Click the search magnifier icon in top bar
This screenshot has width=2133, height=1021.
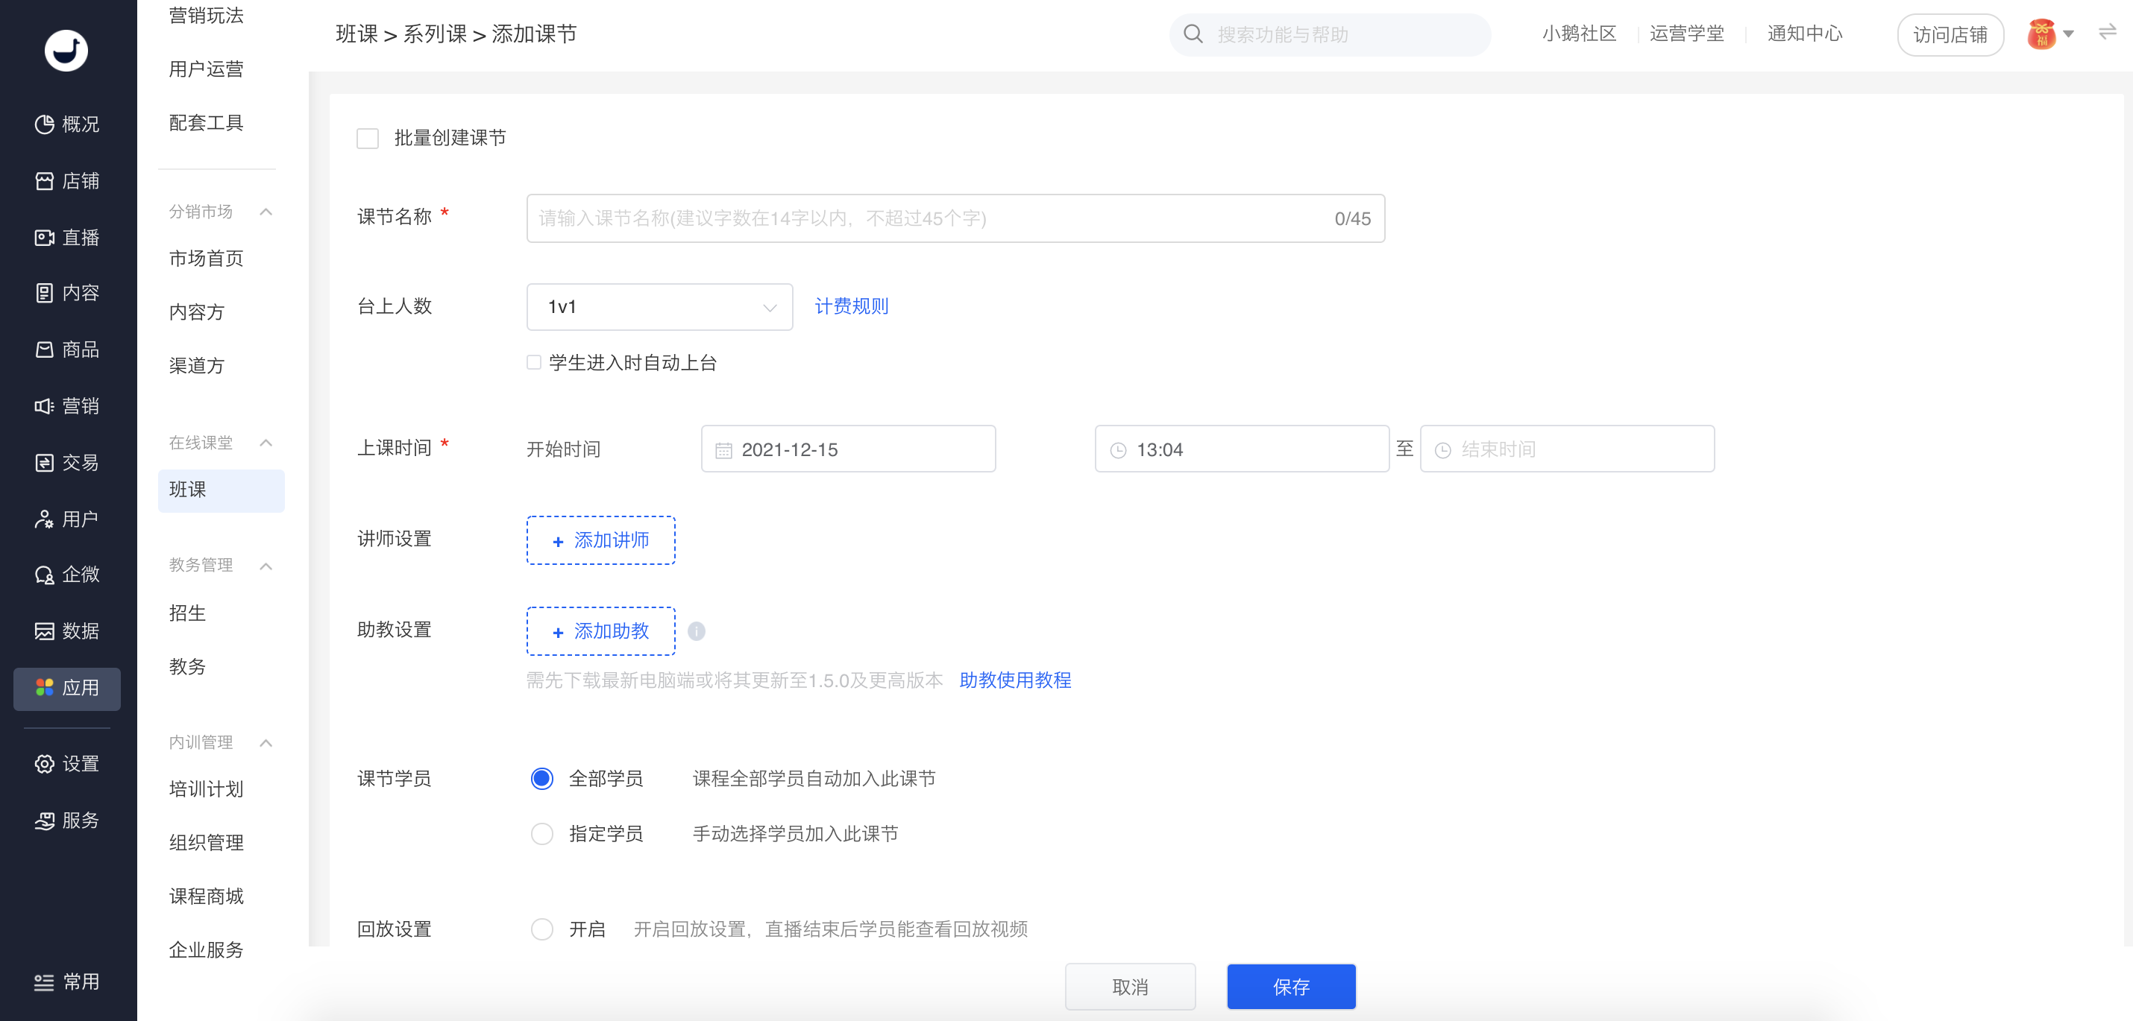(1193, 34)
